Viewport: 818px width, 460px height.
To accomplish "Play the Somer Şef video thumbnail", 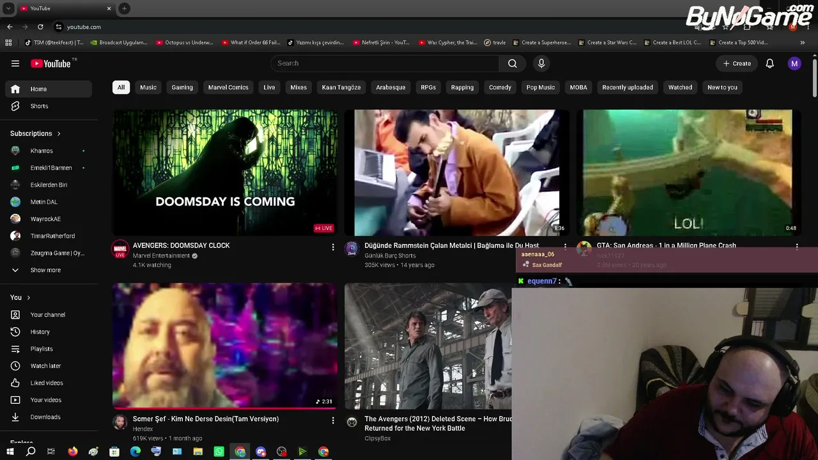I will click(225, 346).
